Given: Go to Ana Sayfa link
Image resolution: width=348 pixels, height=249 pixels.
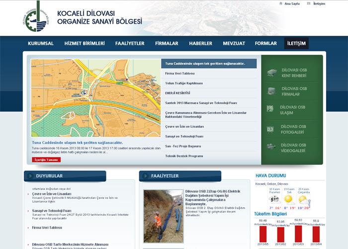Looking at the screenshot, I should [x=292, y=4].
